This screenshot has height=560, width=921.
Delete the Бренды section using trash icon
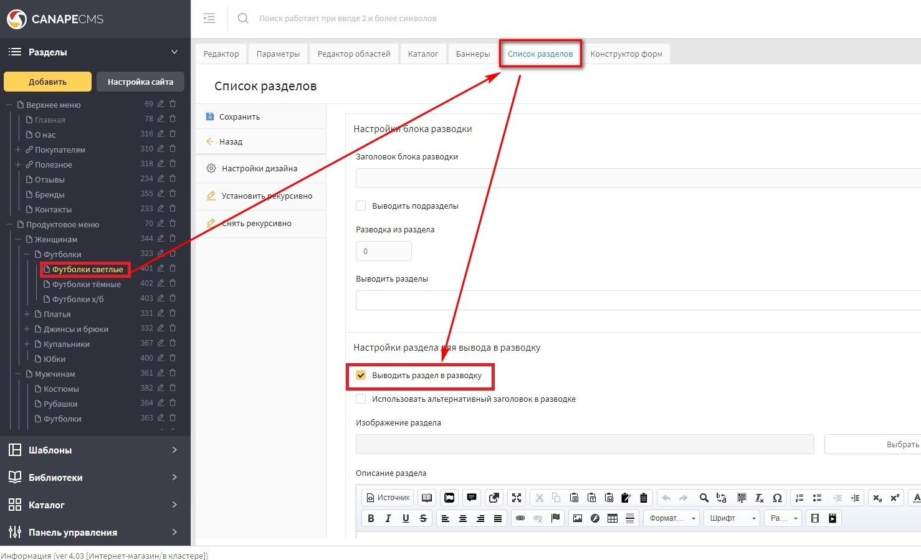pos(173,194)
